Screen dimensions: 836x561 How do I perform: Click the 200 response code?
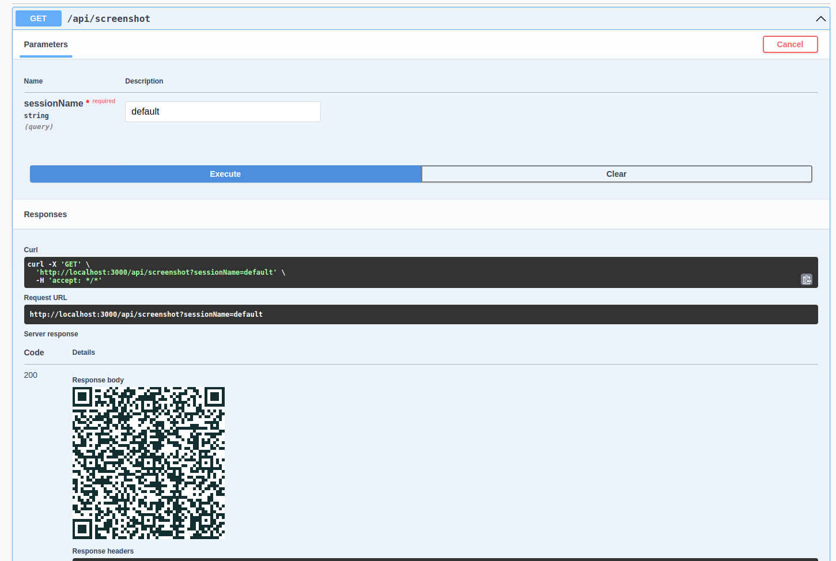pyautogui.click(x=31, y=375)
